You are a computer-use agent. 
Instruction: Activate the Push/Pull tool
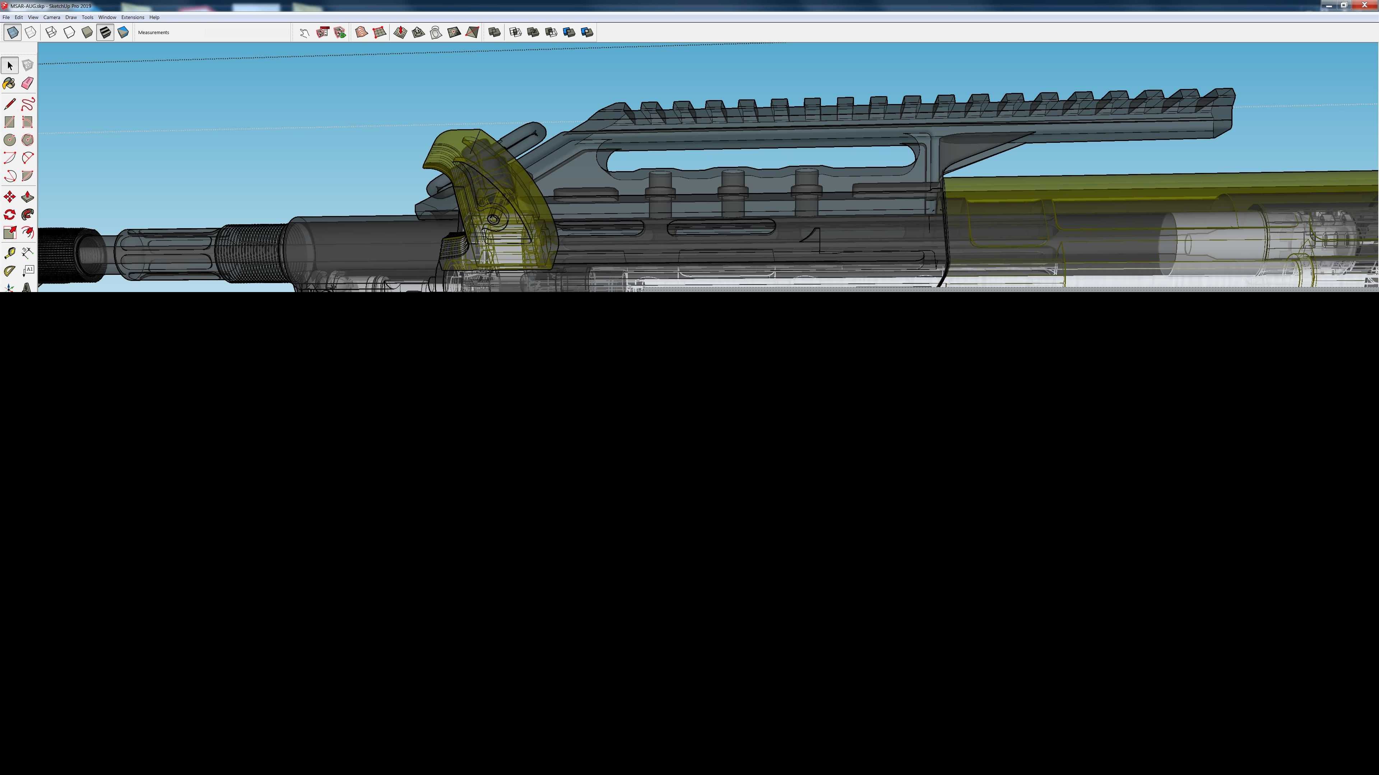[27, 197]
